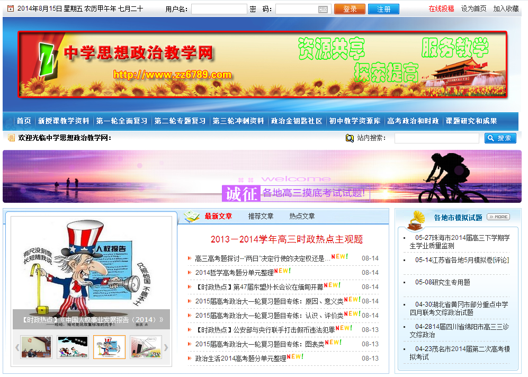Open 高考政治和时政 in the navigation bar
This screenshot has height=377, width=528.
[413, 121]
